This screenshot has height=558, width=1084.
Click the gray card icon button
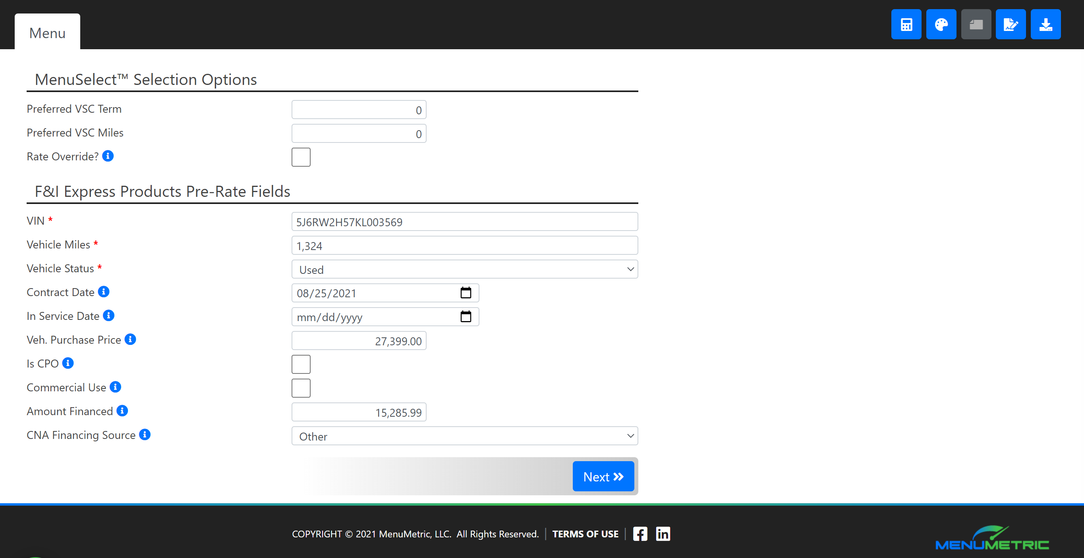[976, 24]
